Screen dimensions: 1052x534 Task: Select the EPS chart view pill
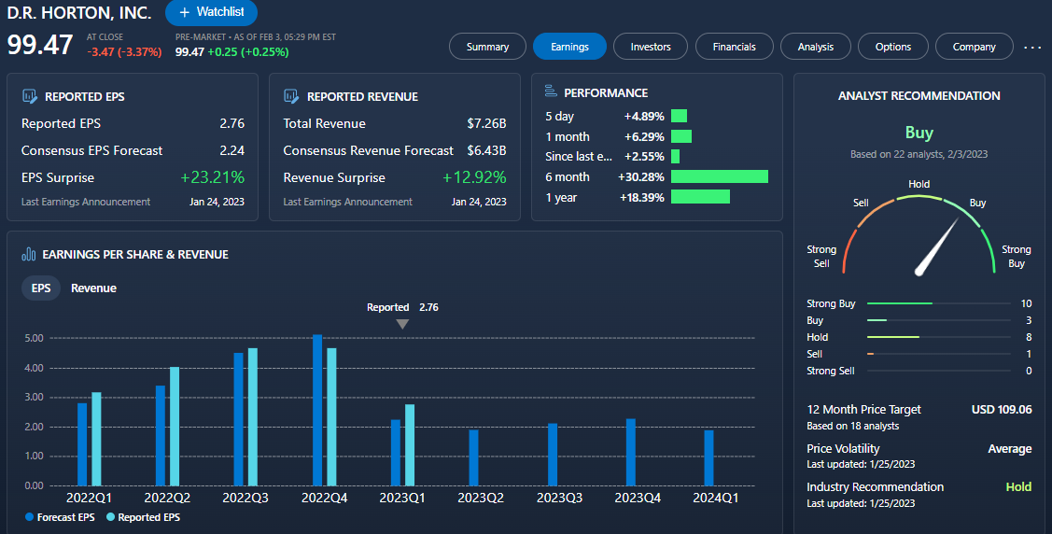(41, 288)
